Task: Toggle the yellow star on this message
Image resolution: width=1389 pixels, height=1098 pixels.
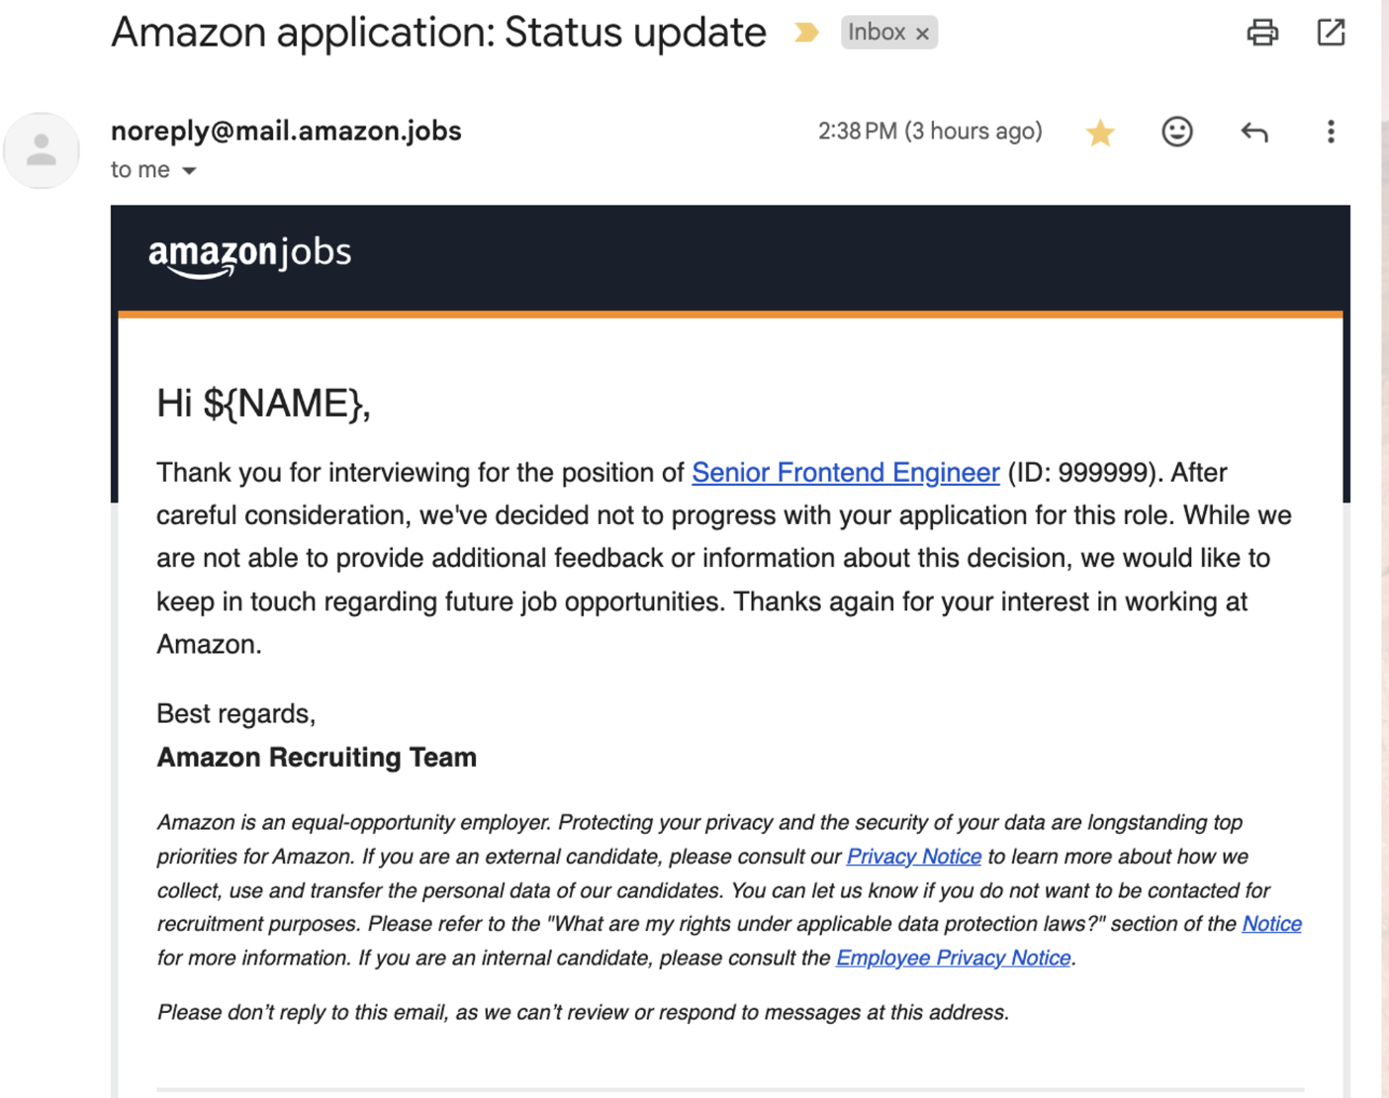Action: tap(1100, 132)
